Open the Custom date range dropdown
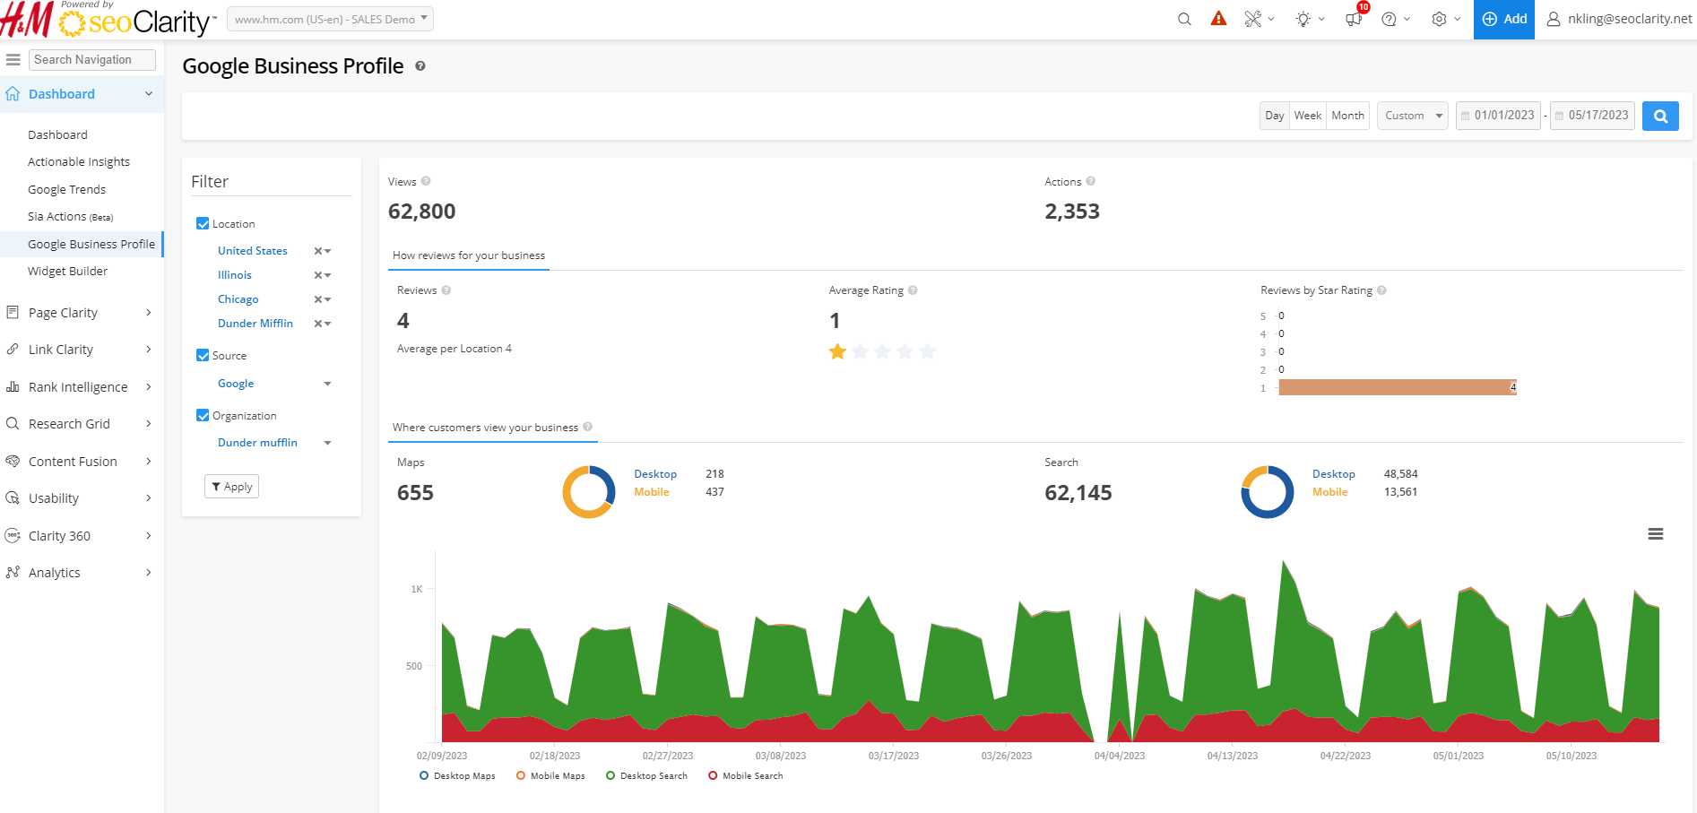The image size is (1697, 813). click(1412, 116)
